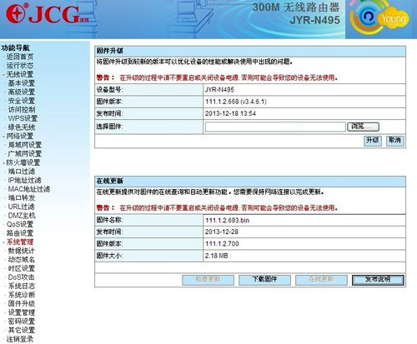Viewport: 417px width, 344px height.
Task: Click the 浏览 browse button
Action: pos(363,127)
